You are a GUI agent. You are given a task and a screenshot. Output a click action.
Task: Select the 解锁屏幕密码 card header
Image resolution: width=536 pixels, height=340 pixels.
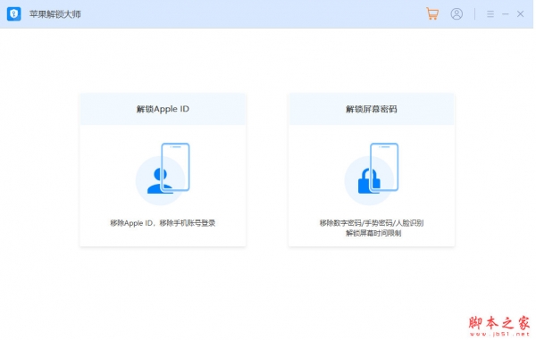click(x=372, y=109)
